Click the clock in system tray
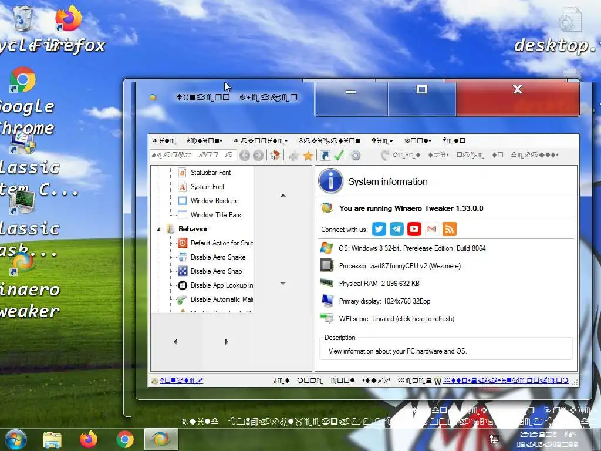The height and width of the screenshot is (451, 601). coord(548,439)
